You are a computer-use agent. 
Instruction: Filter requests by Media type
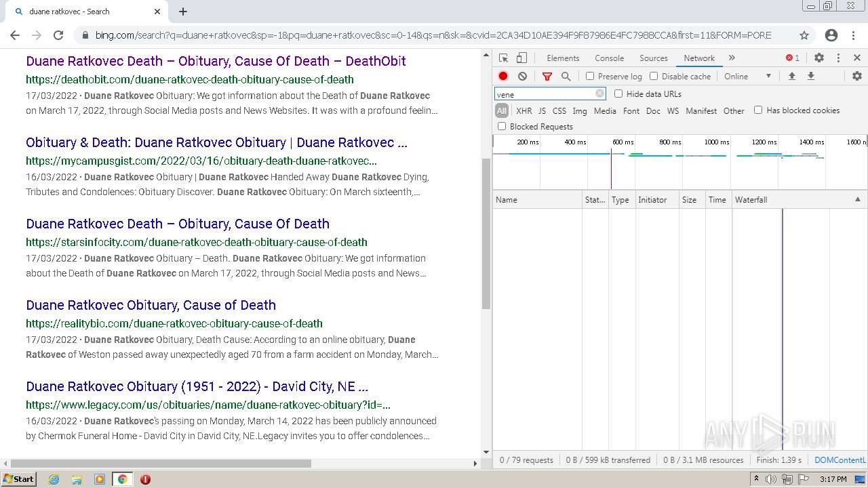tap(605, 110)
